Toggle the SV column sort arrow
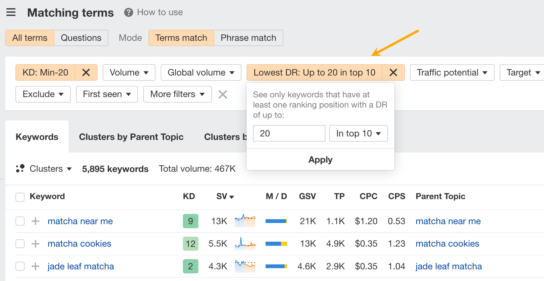The height and width of the screenshot is (281, 544). pyautogui.click(x=232, y=197)
